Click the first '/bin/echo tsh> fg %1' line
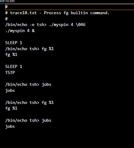 (x=29, y=49)
